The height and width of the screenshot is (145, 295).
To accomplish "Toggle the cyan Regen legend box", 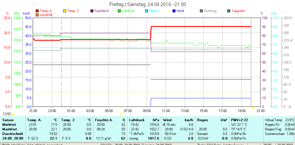I will coord(147,11).
